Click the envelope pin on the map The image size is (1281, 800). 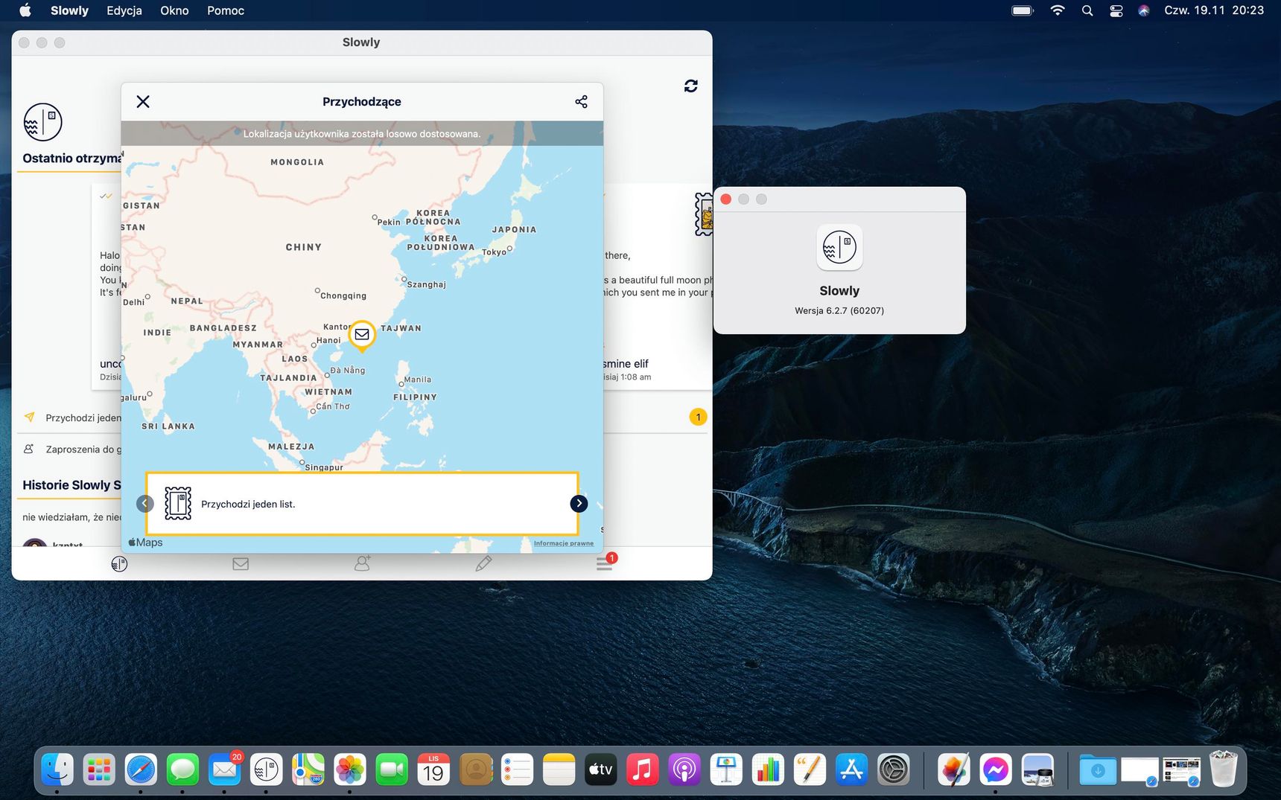[x=362, y=336]
